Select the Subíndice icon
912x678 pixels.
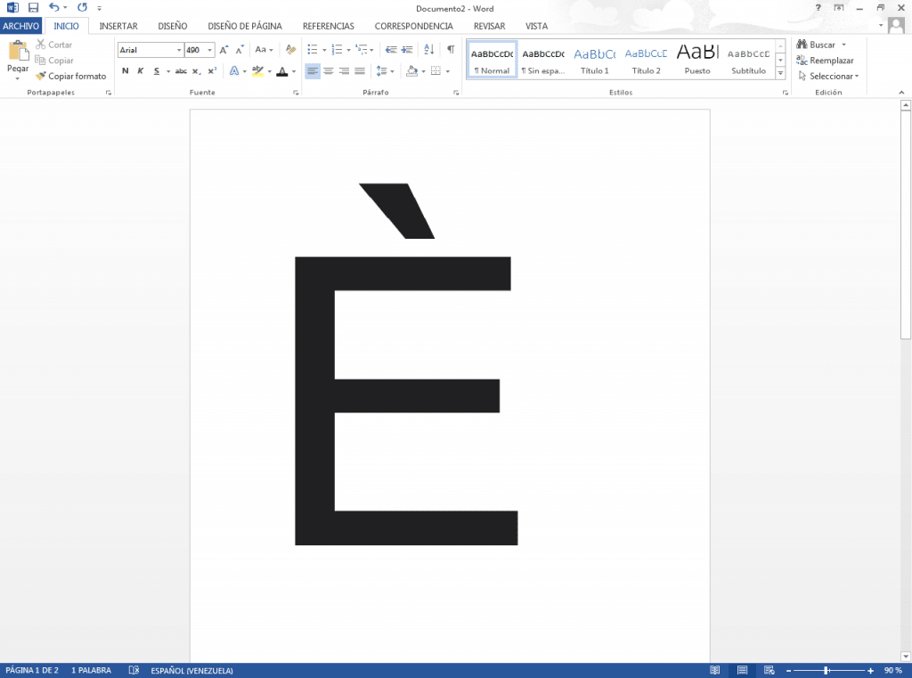coord(195,70)
